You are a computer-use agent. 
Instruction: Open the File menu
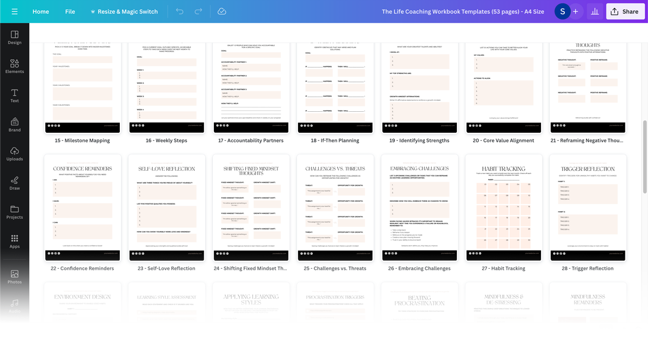70,11
